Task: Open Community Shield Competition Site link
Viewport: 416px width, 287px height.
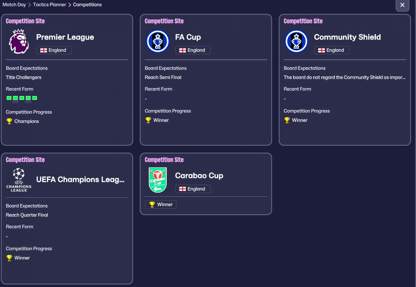Action: click(x=303, y=21)
